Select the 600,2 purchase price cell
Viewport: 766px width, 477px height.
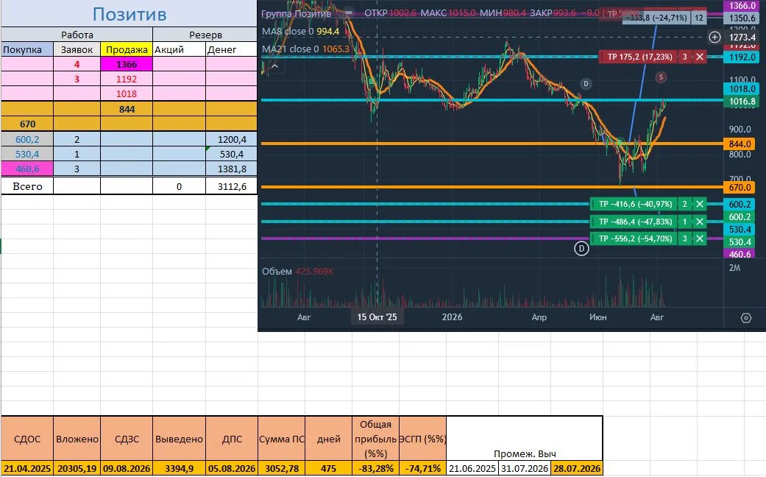point(27,139)
